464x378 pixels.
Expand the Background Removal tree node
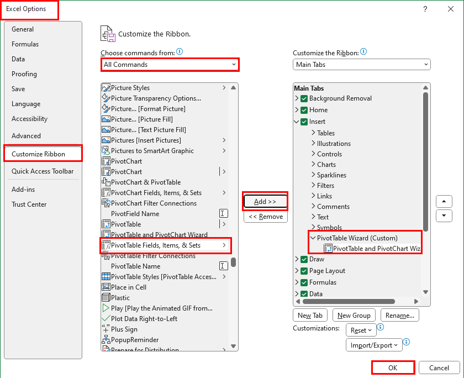(x=297, y=98)
